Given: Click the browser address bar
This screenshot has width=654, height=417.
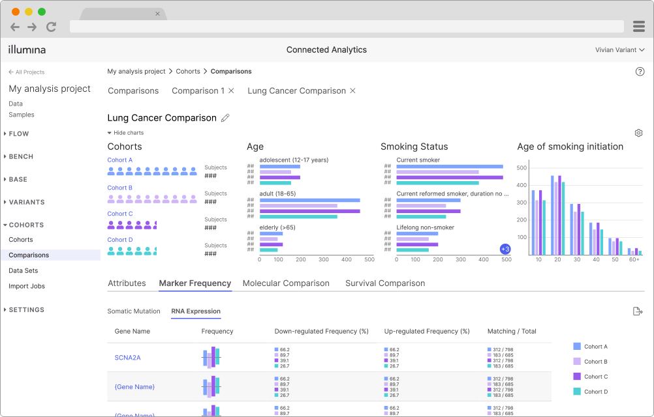Looking at the screenshot, I should coord(347,26).
